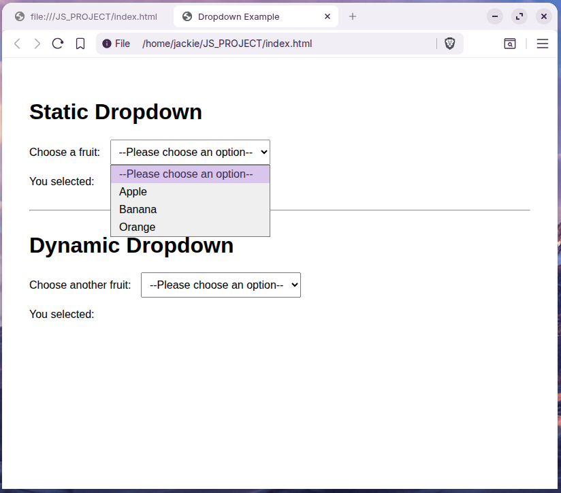The height and width of the screenshot is (493, 561).
Task: Click the browser forward arrow
Action: tap(37, 44)
